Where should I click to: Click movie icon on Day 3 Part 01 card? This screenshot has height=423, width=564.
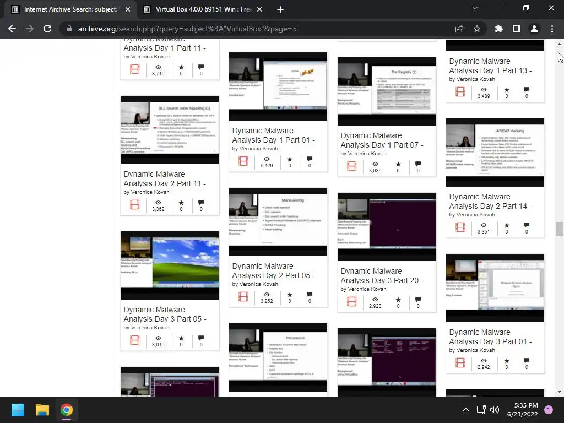click(460, 363)
